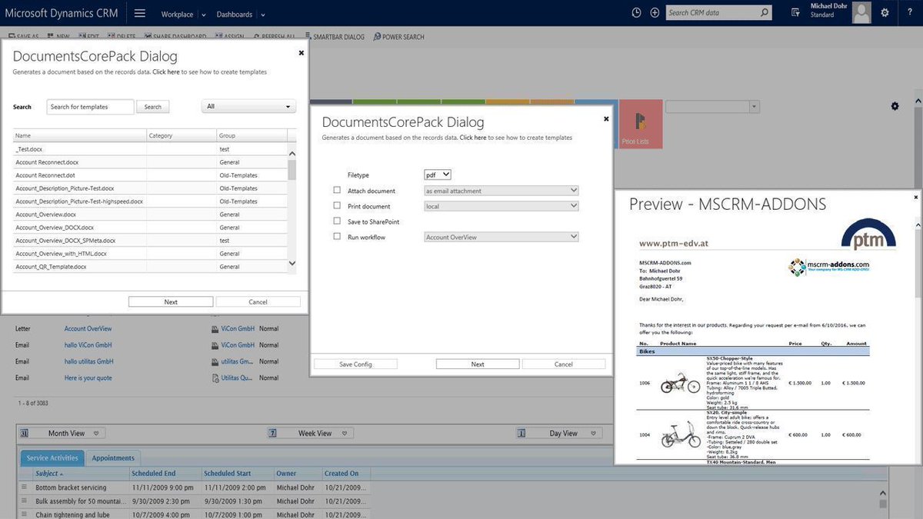The width and height of the screenshot is (923, 519).
Task: Sort by the Scheduled End column header
Action: [153, 474]
